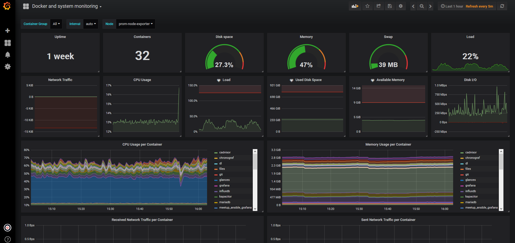
Task: Click the Add panel toolbar icon
Action: click(x=355, y=6)
